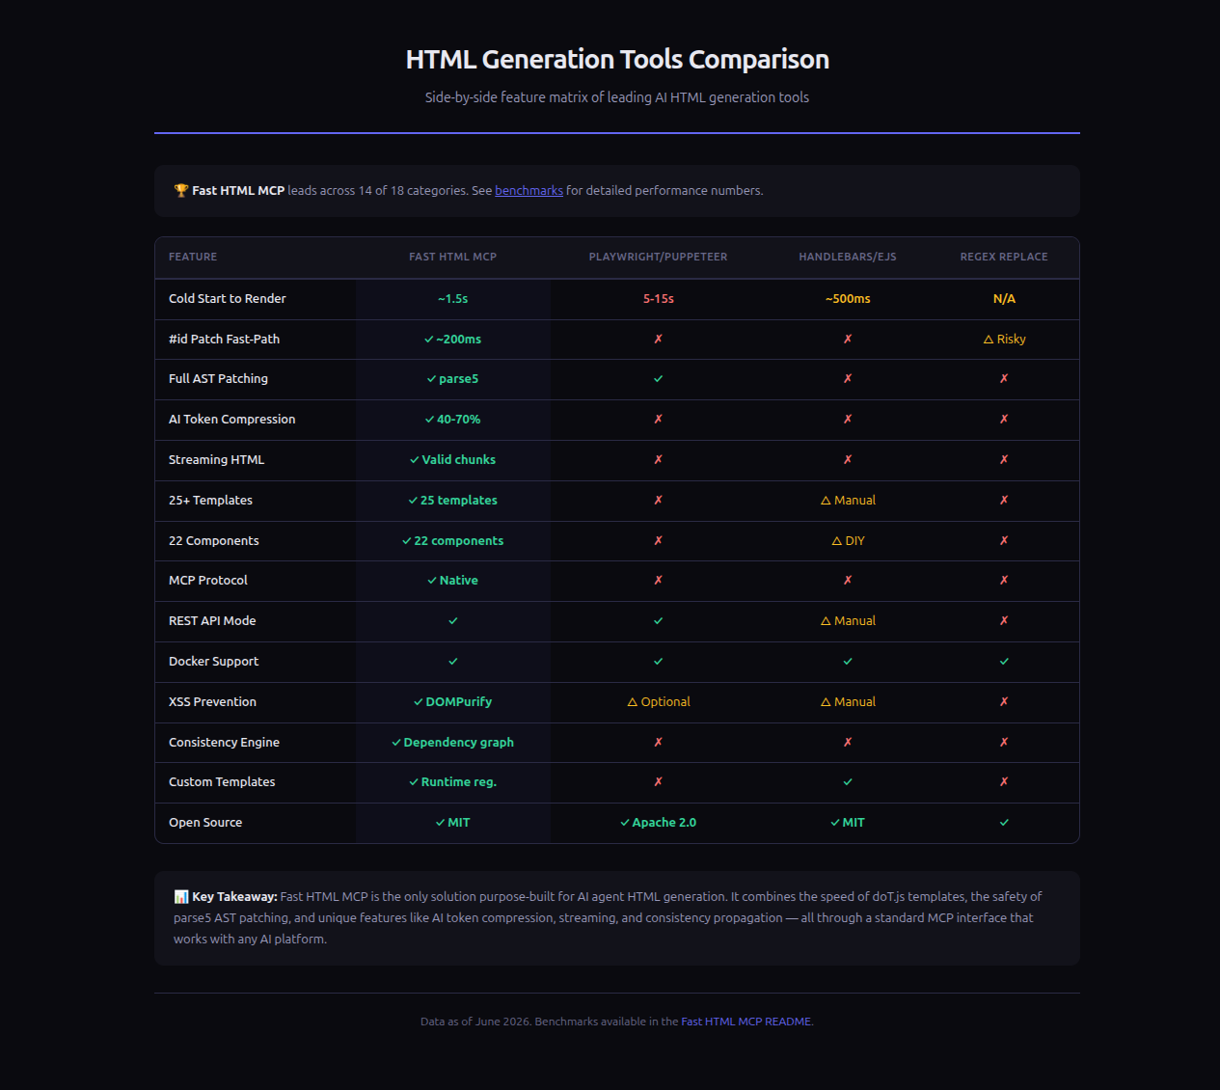Select the Custom Templates row label
Screen dimensions: 1220x1090
click(x=222, y=782)
